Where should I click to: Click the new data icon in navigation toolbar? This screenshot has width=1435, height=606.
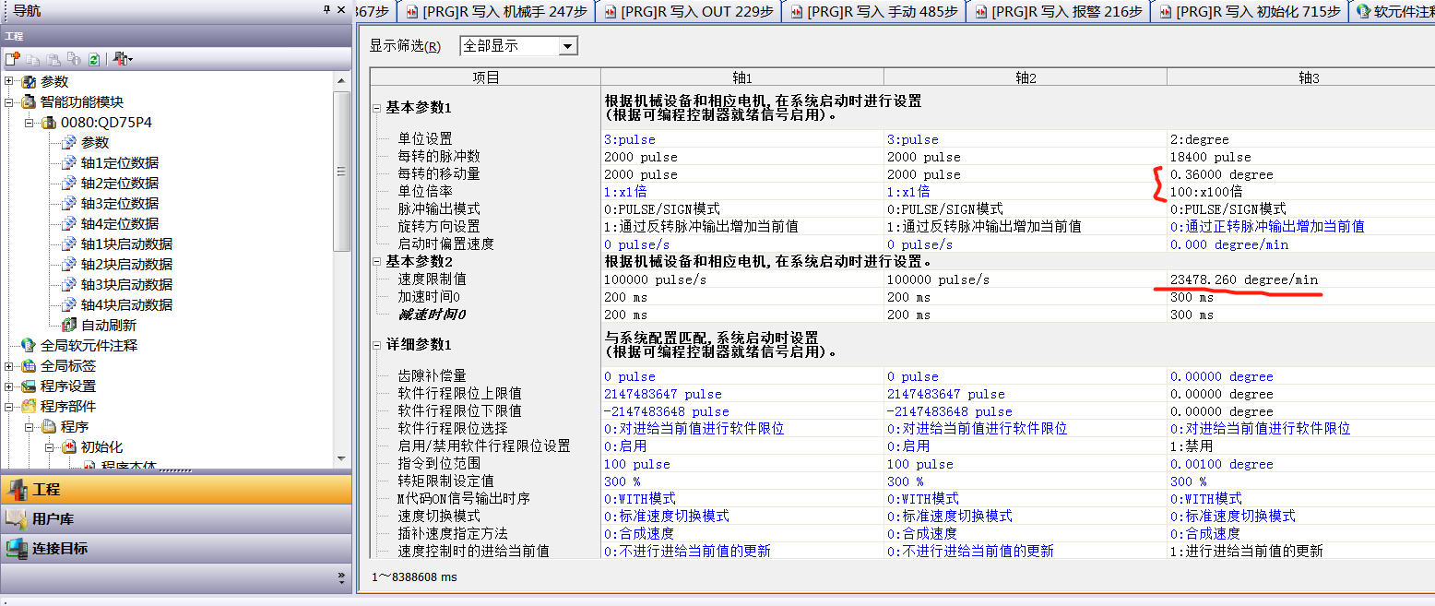click(12, 59)
